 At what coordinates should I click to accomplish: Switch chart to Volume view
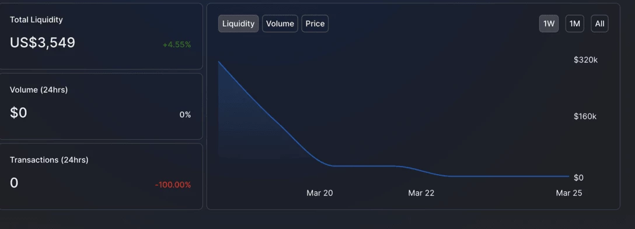click(x=280, y=23)
